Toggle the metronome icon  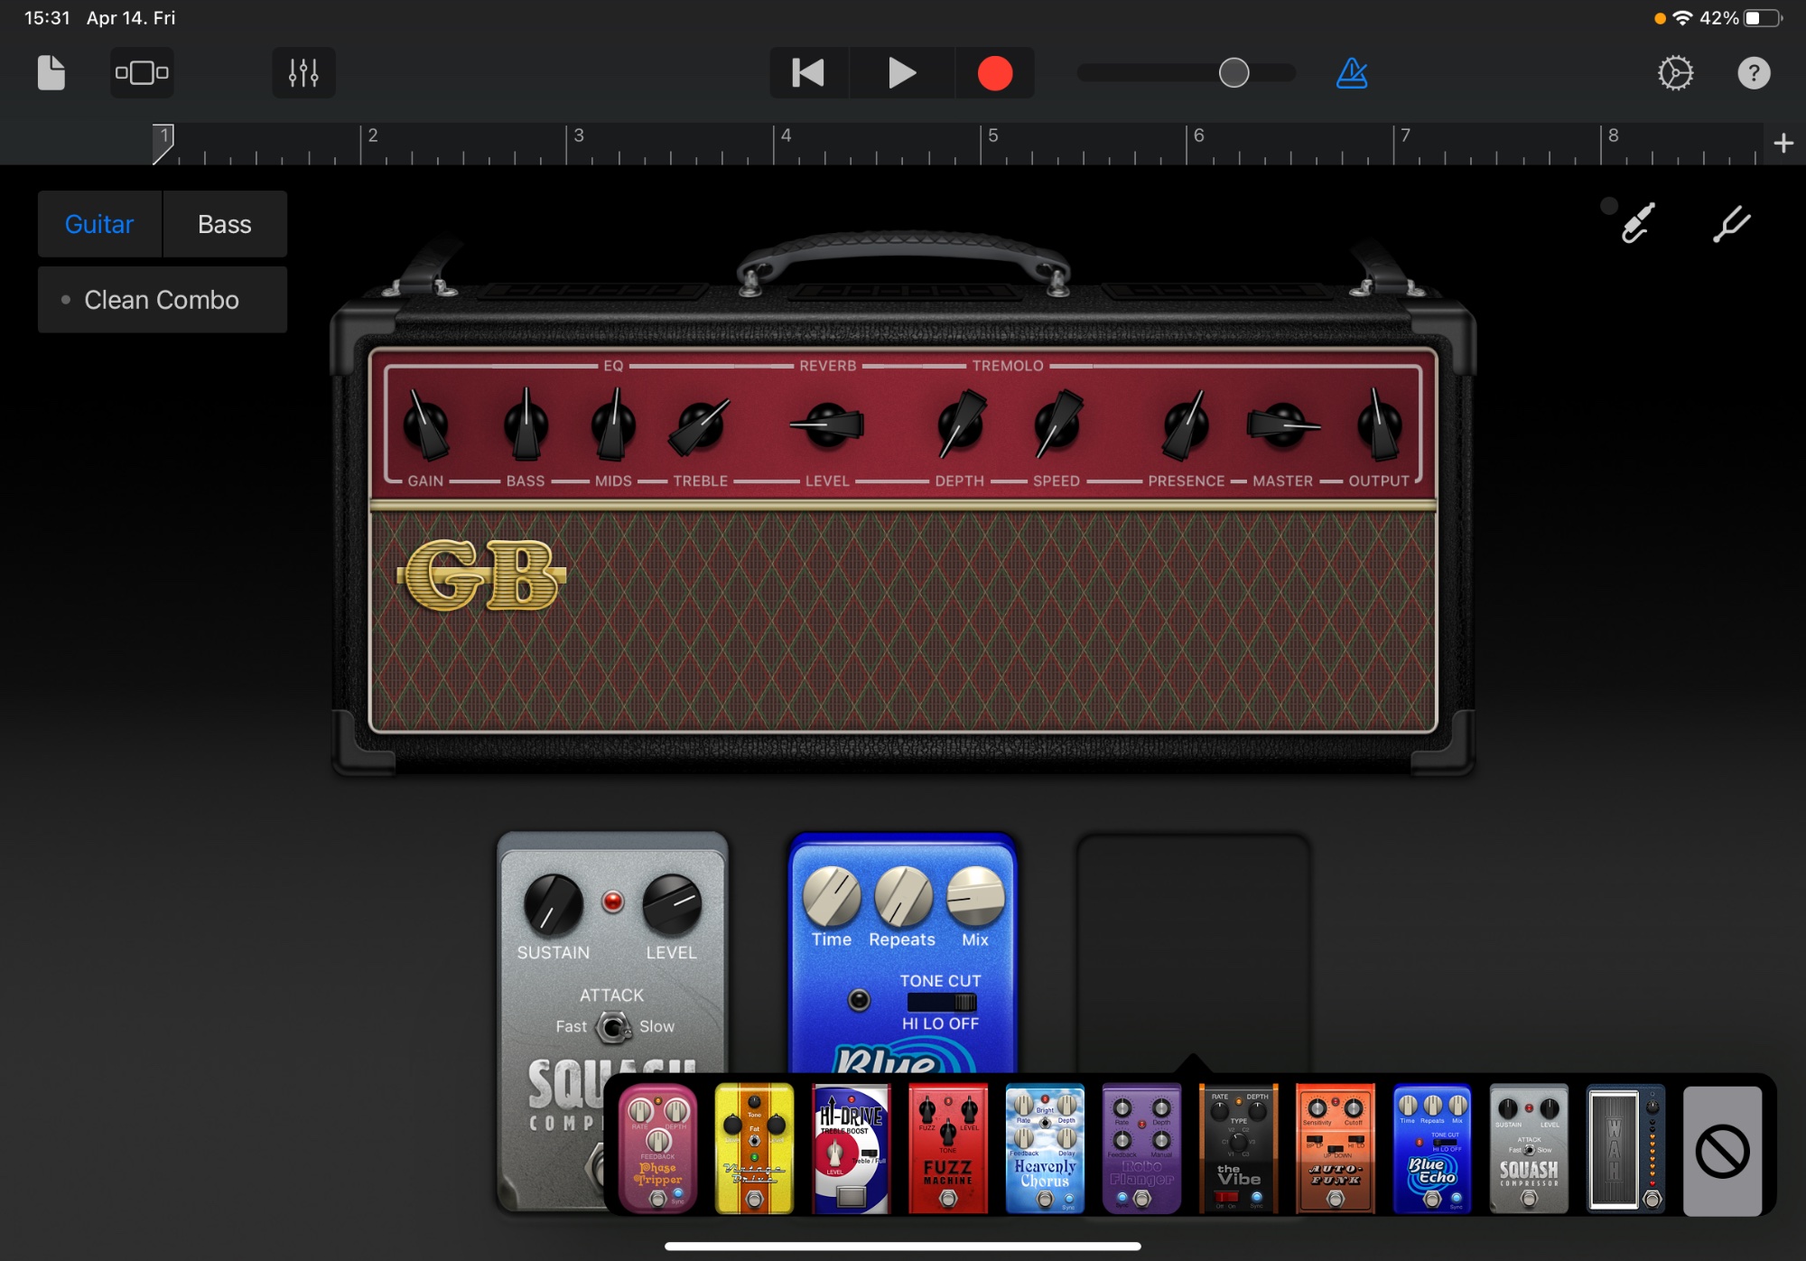[1352, 73]
